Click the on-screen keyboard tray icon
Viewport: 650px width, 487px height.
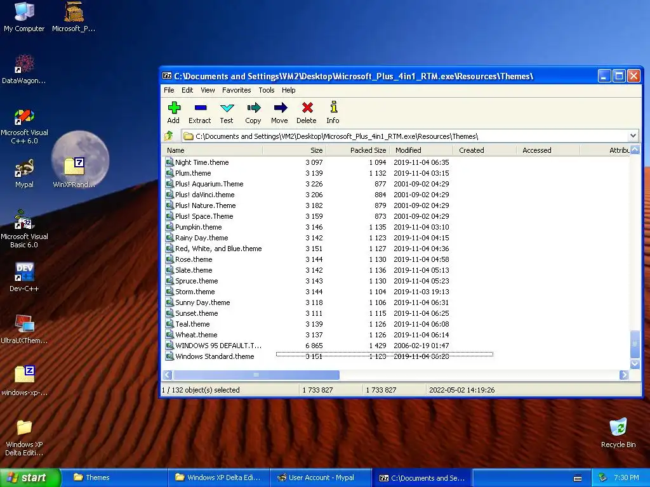point(578,478)
